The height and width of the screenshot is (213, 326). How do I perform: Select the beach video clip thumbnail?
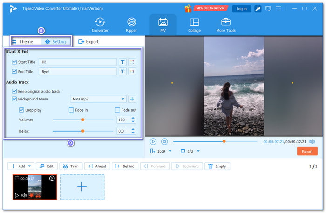click(x=35, y=187)
